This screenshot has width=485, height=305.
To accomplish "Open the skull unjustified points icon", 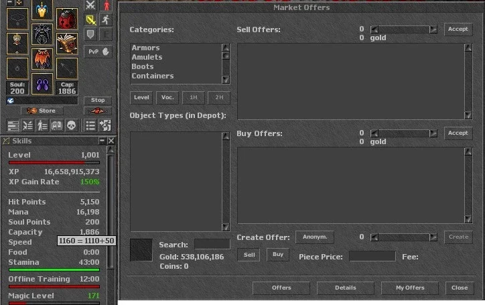I will point(71,125).
